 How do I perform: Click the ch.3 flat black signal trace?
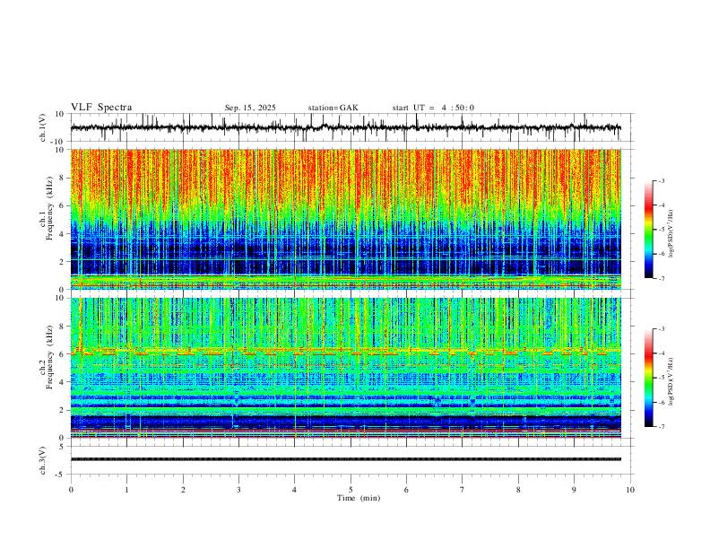point(345,459)
